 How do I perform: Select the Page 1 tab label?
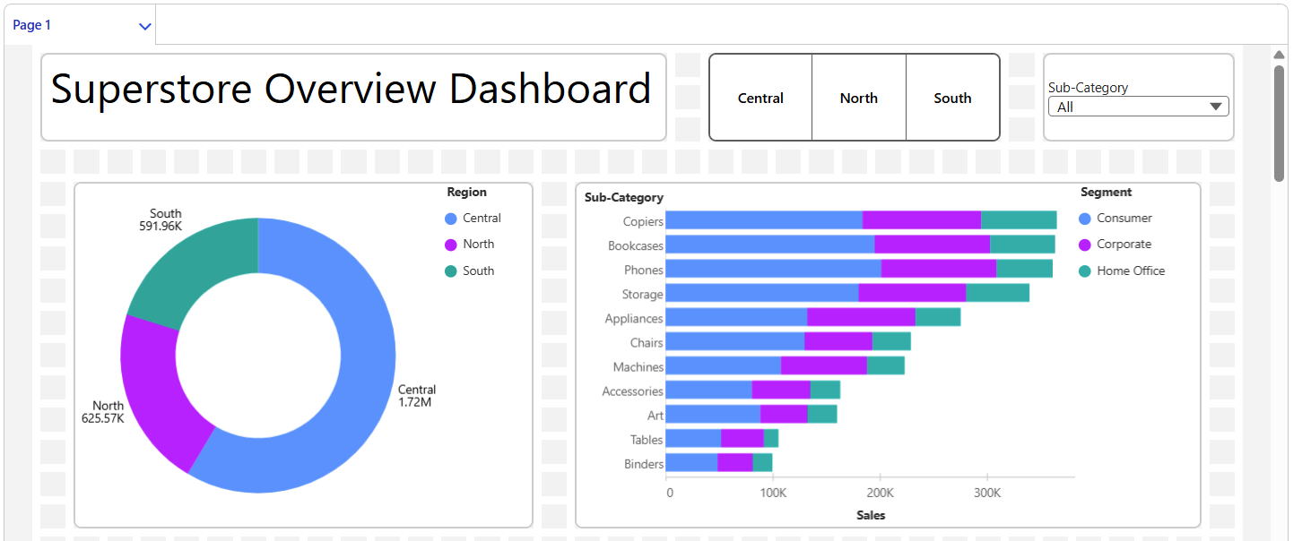point(32,25)
